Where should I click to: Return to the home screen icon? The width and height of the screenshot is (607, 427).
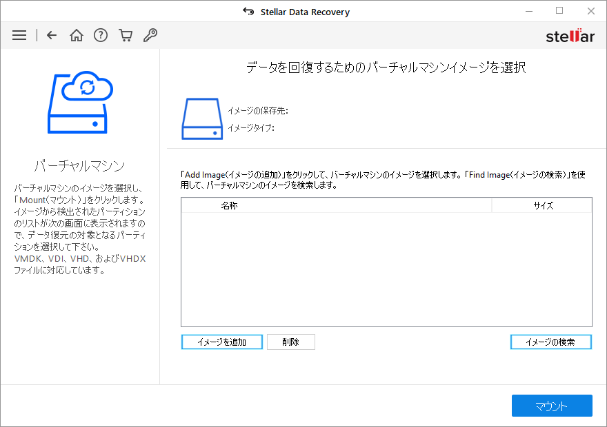click(77, 35)
